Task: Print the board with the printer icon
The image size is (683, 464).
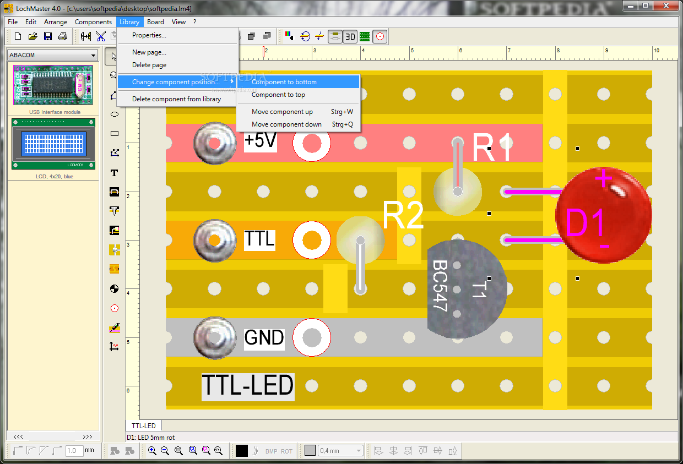Action: (x=63, y=37)
